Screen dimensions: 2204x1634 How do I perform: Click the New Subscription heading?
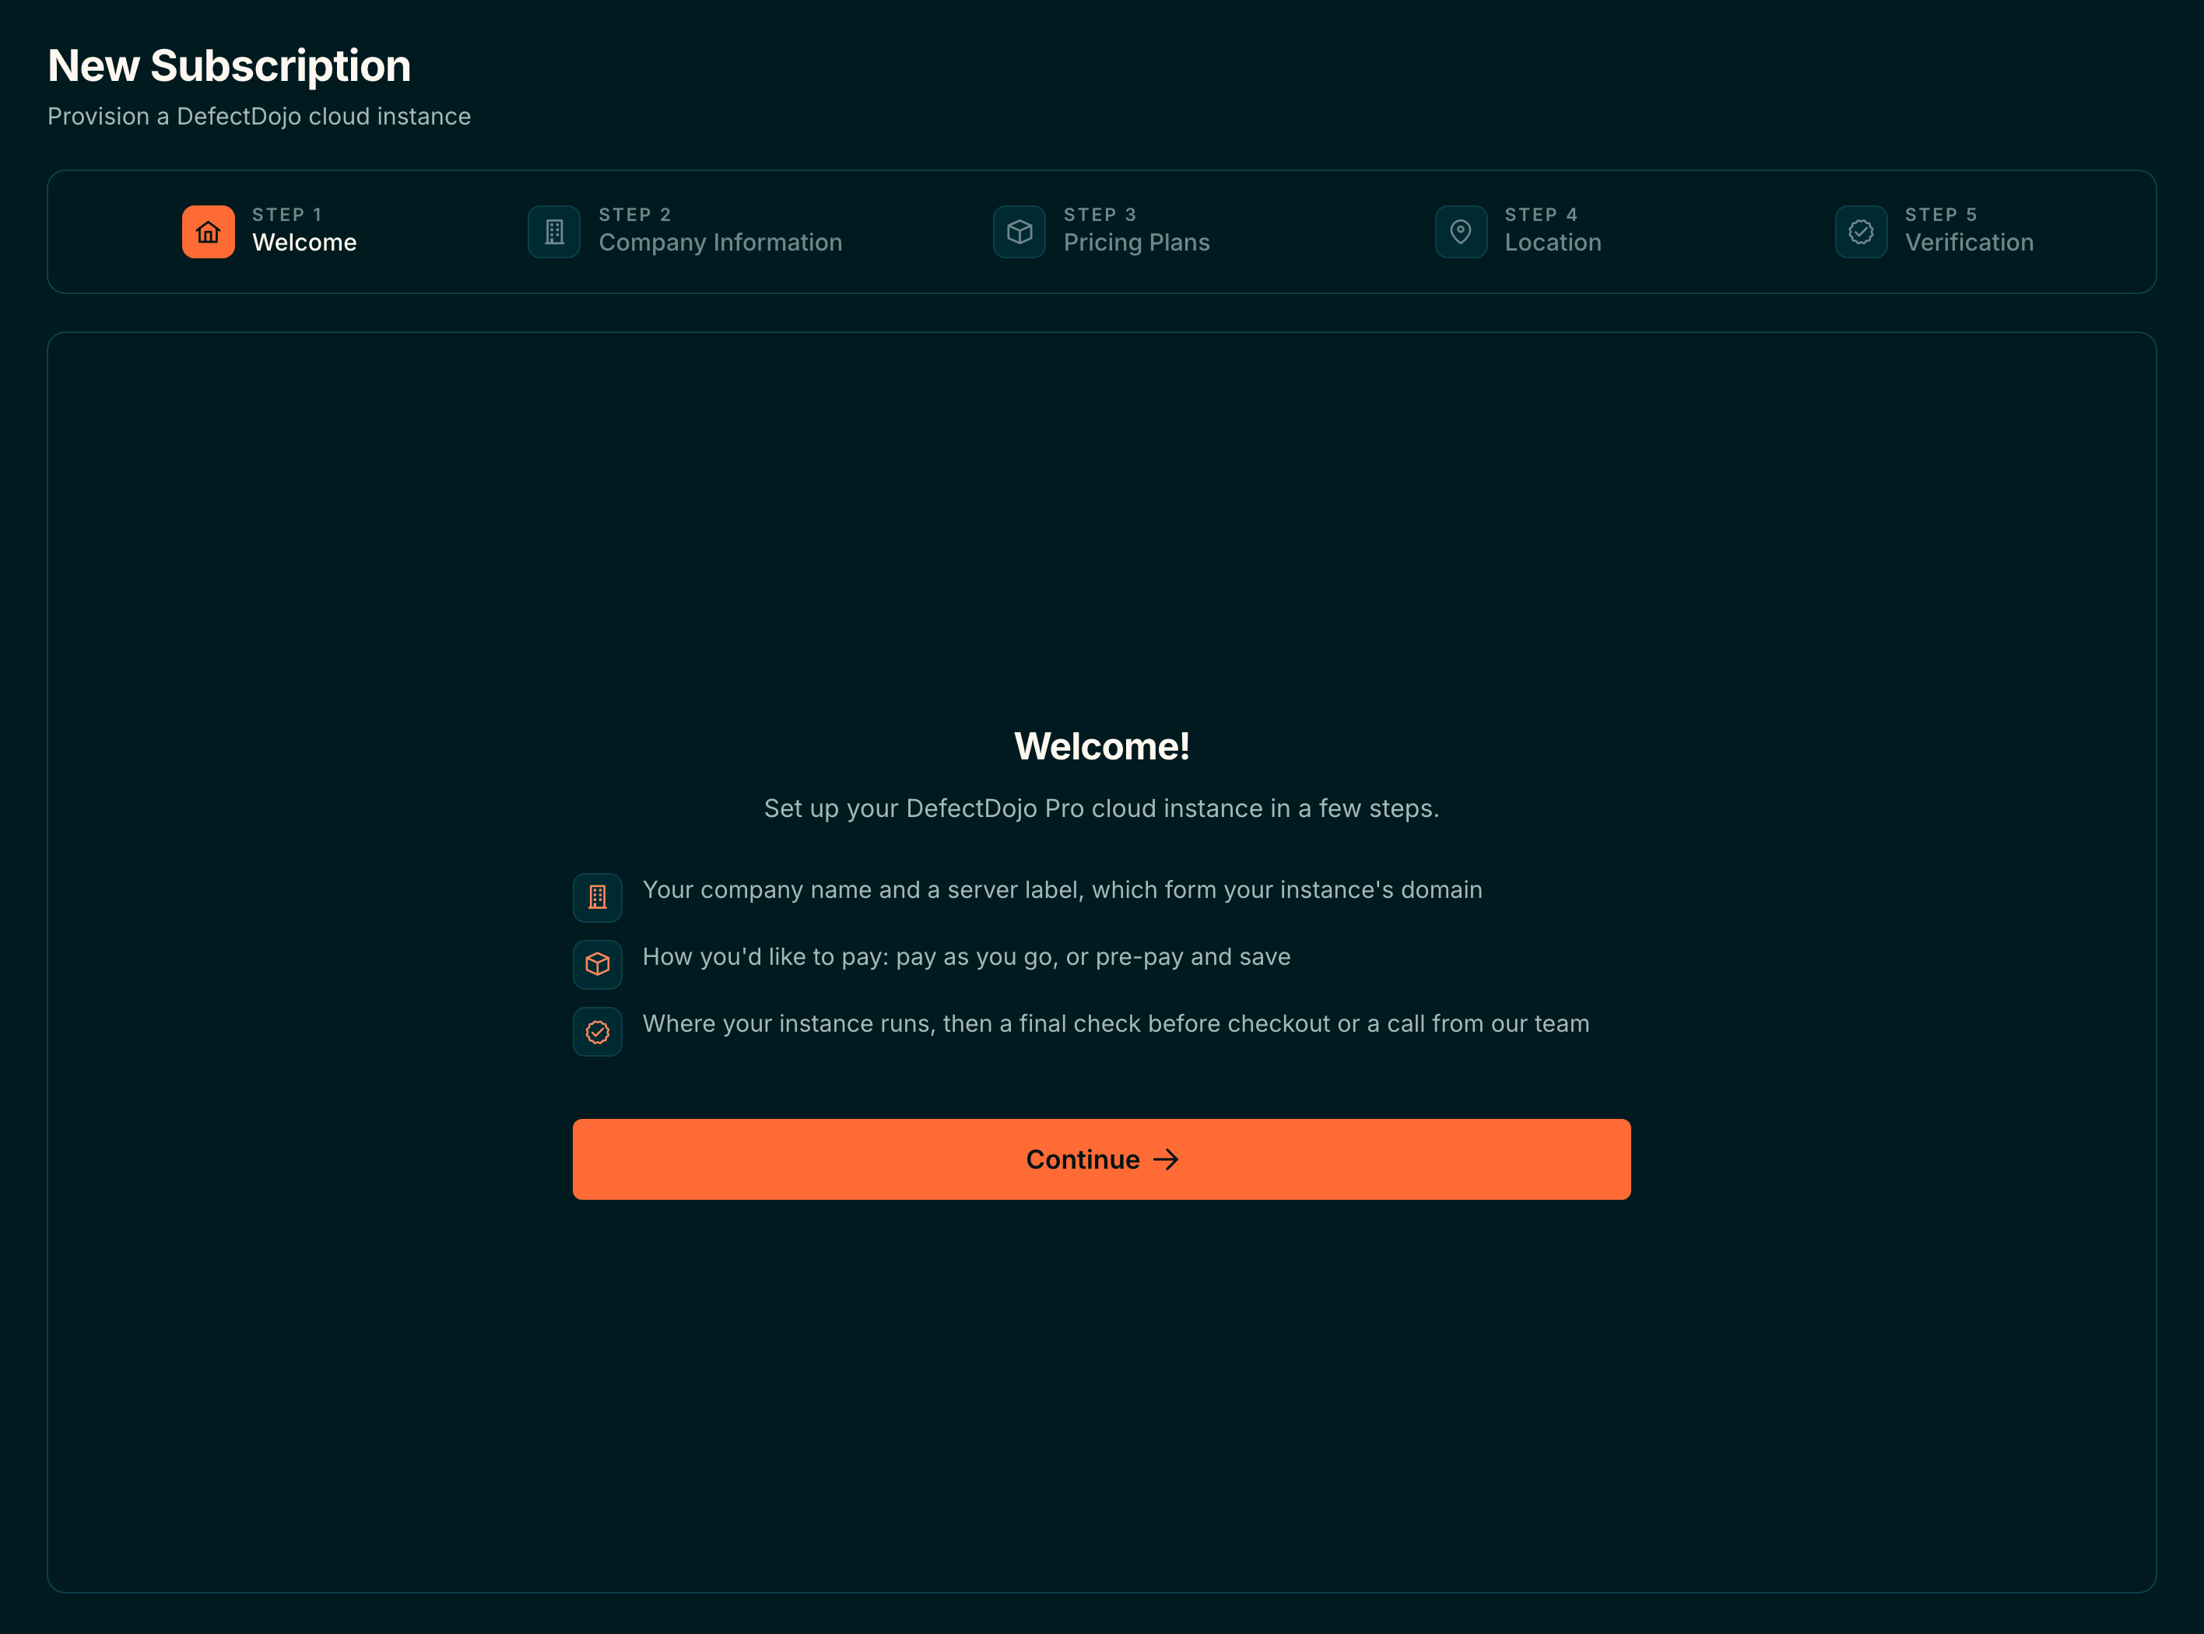pyautogui.click(x=230, y=66)
